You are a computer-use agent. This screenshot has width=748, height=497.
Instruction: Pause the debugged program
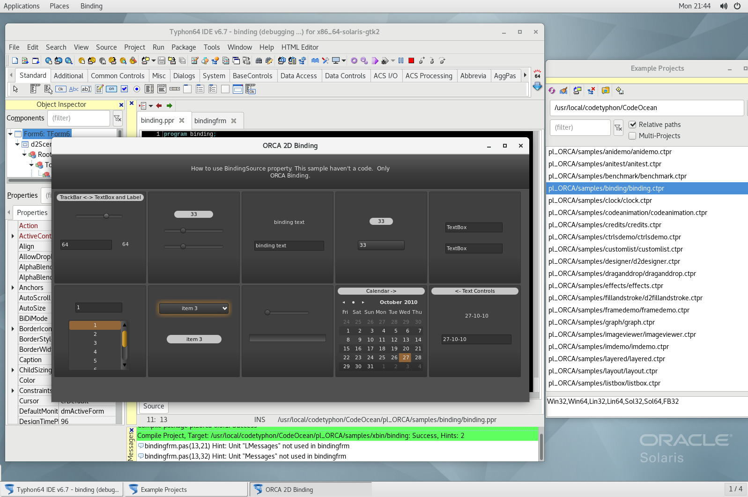coord(401,60)
